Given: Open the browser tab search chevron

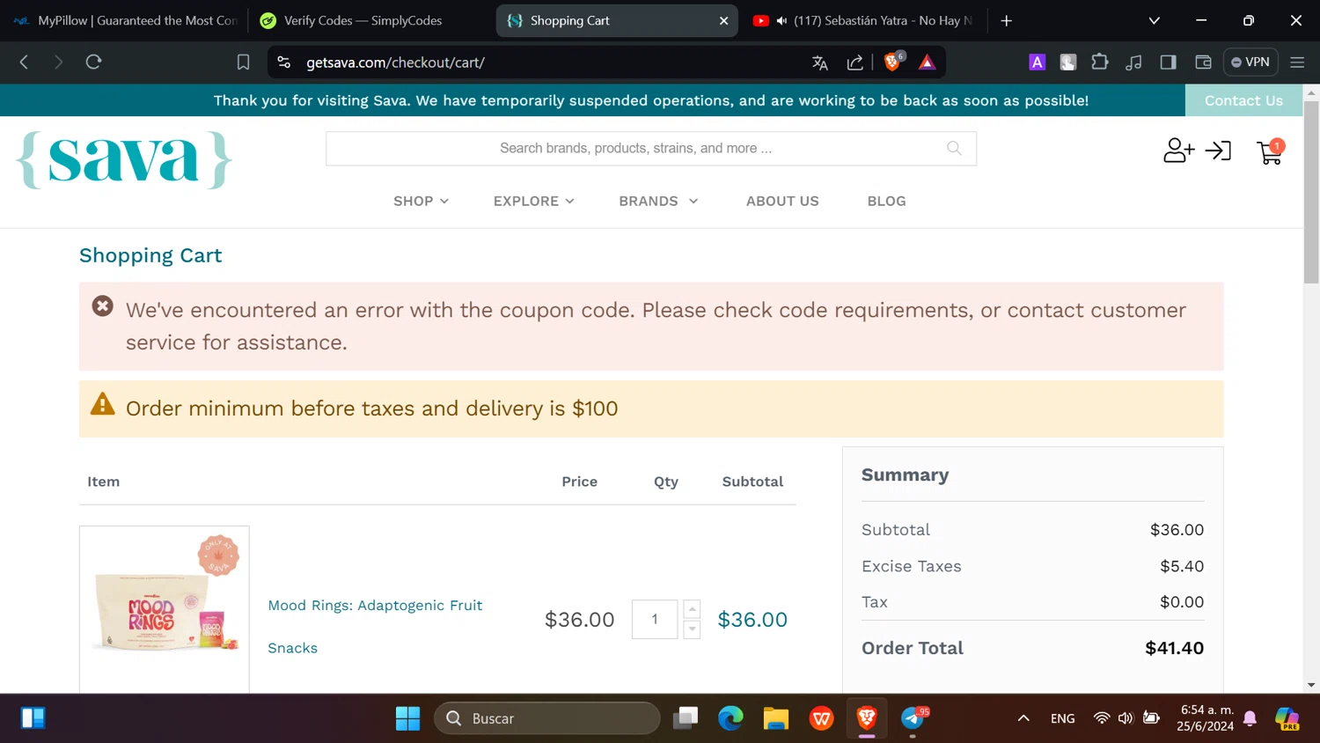Looking at the screenshot, I should click(x=1155, y=20).
